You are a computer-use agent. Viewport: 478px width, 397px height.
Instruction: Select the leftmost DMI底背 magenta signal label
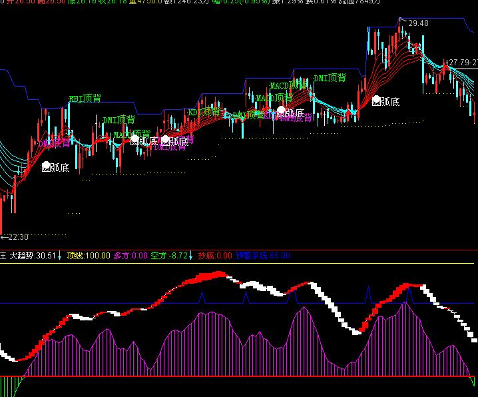point(54,143)
